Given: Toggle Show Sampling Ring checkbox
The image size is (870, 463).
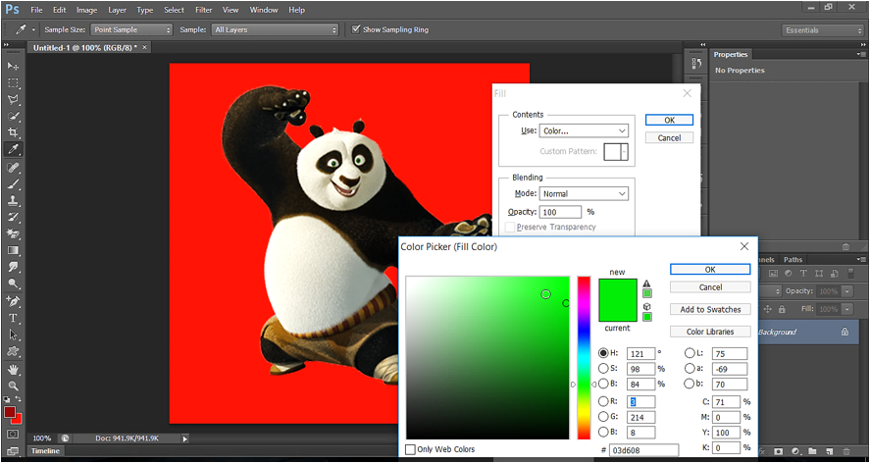Looking at the screenshot, I should (x=356, y=29).
